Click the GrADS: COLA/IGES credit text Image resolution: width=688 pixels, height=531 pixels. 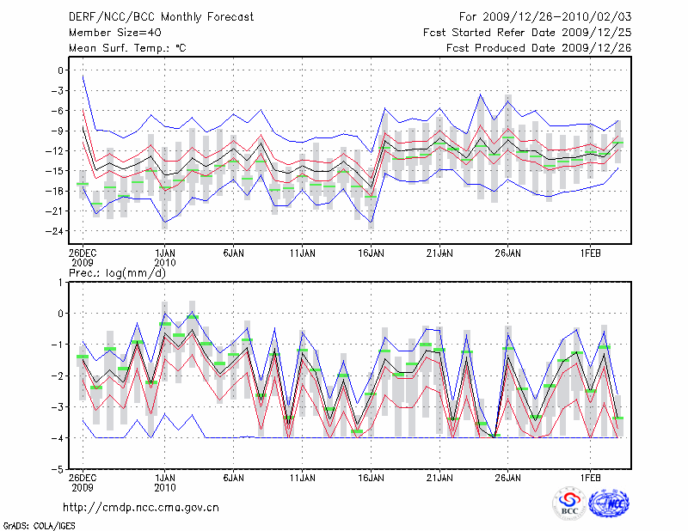click(x=34, y=524)
